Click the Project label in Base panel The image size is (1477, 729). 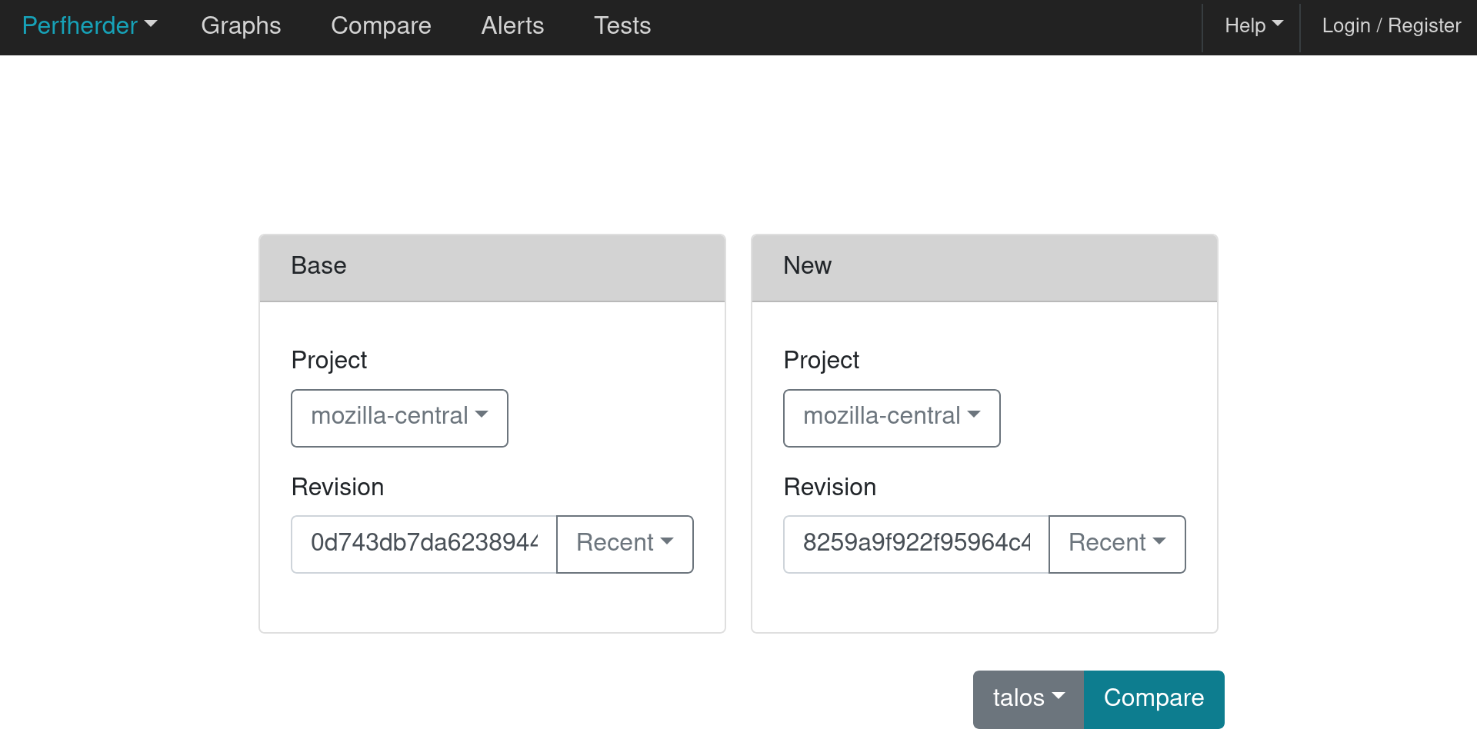(x=329, y=360)
